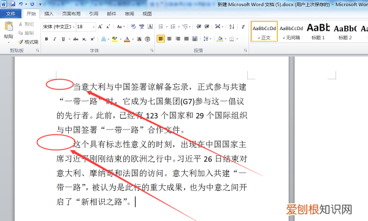
Task: Click the Enclosed Character circle icon
Action: [147, 39]
